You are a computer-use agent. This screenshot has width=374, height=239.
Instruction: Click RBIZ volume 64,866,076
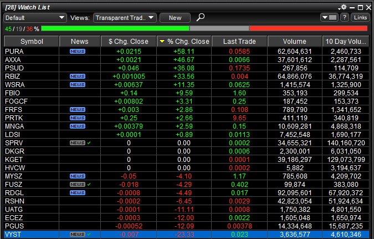[x=295, y=76]
